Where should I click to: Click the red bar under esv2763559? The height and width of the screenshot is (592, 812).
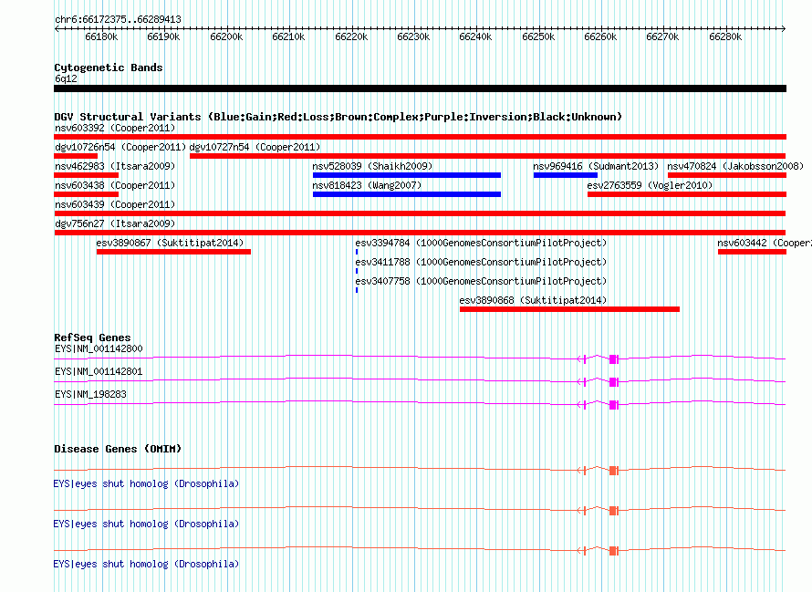pos(687,194)
